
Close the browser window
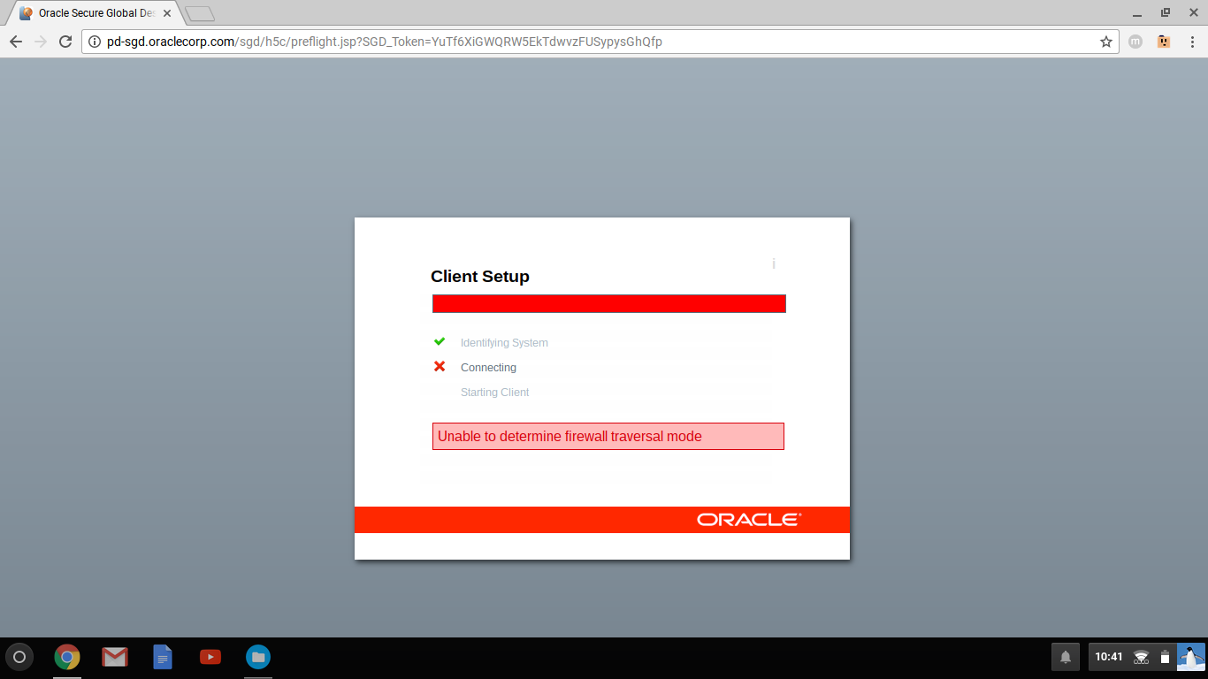1192,12
